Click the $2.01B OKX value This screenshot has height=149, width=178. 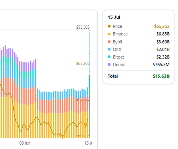point(163,49)
